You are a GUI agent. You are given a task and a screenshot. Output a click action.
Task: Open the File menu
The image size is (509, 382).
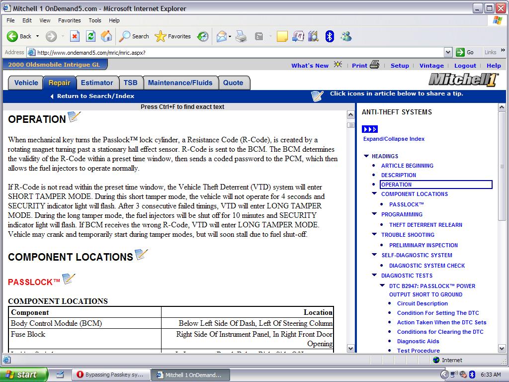[10, 20]
